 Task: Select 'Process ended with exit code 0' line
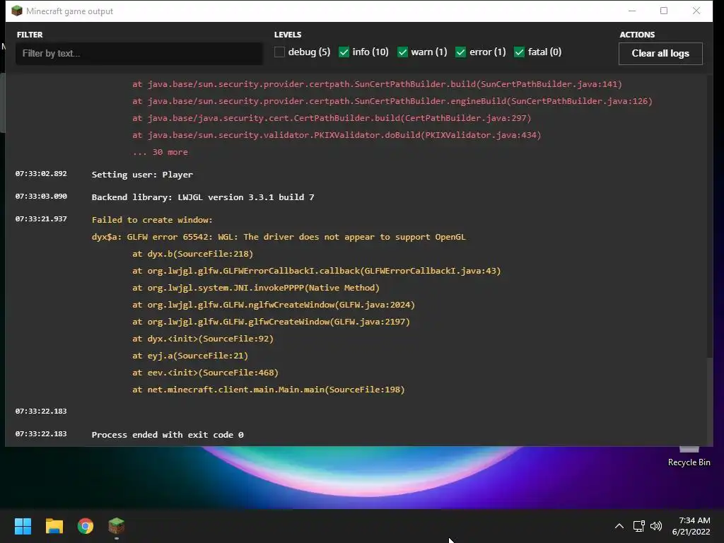(168, 435)
